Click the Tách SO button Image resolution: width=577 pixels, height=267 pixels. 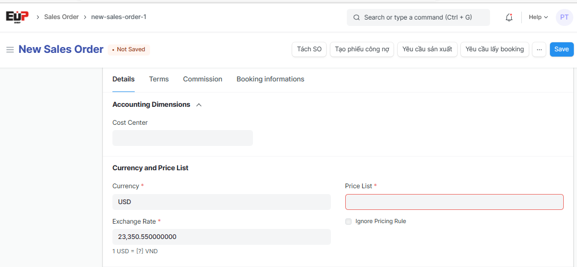click(x=309, y=49)
